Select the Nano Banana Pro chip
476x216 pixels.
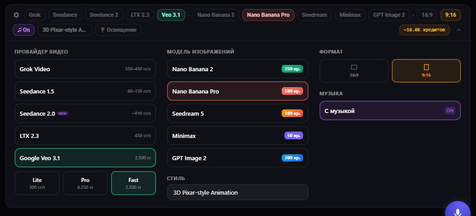[x=268, y=15]
